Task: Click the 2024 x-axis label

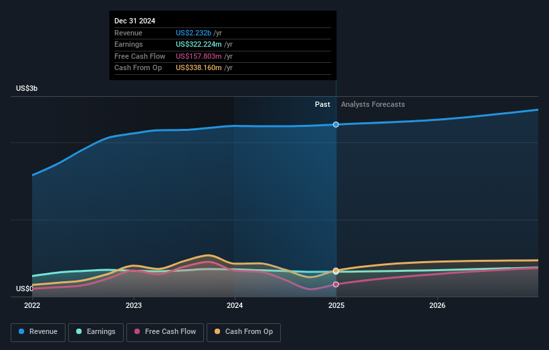Action: [235, 305]
